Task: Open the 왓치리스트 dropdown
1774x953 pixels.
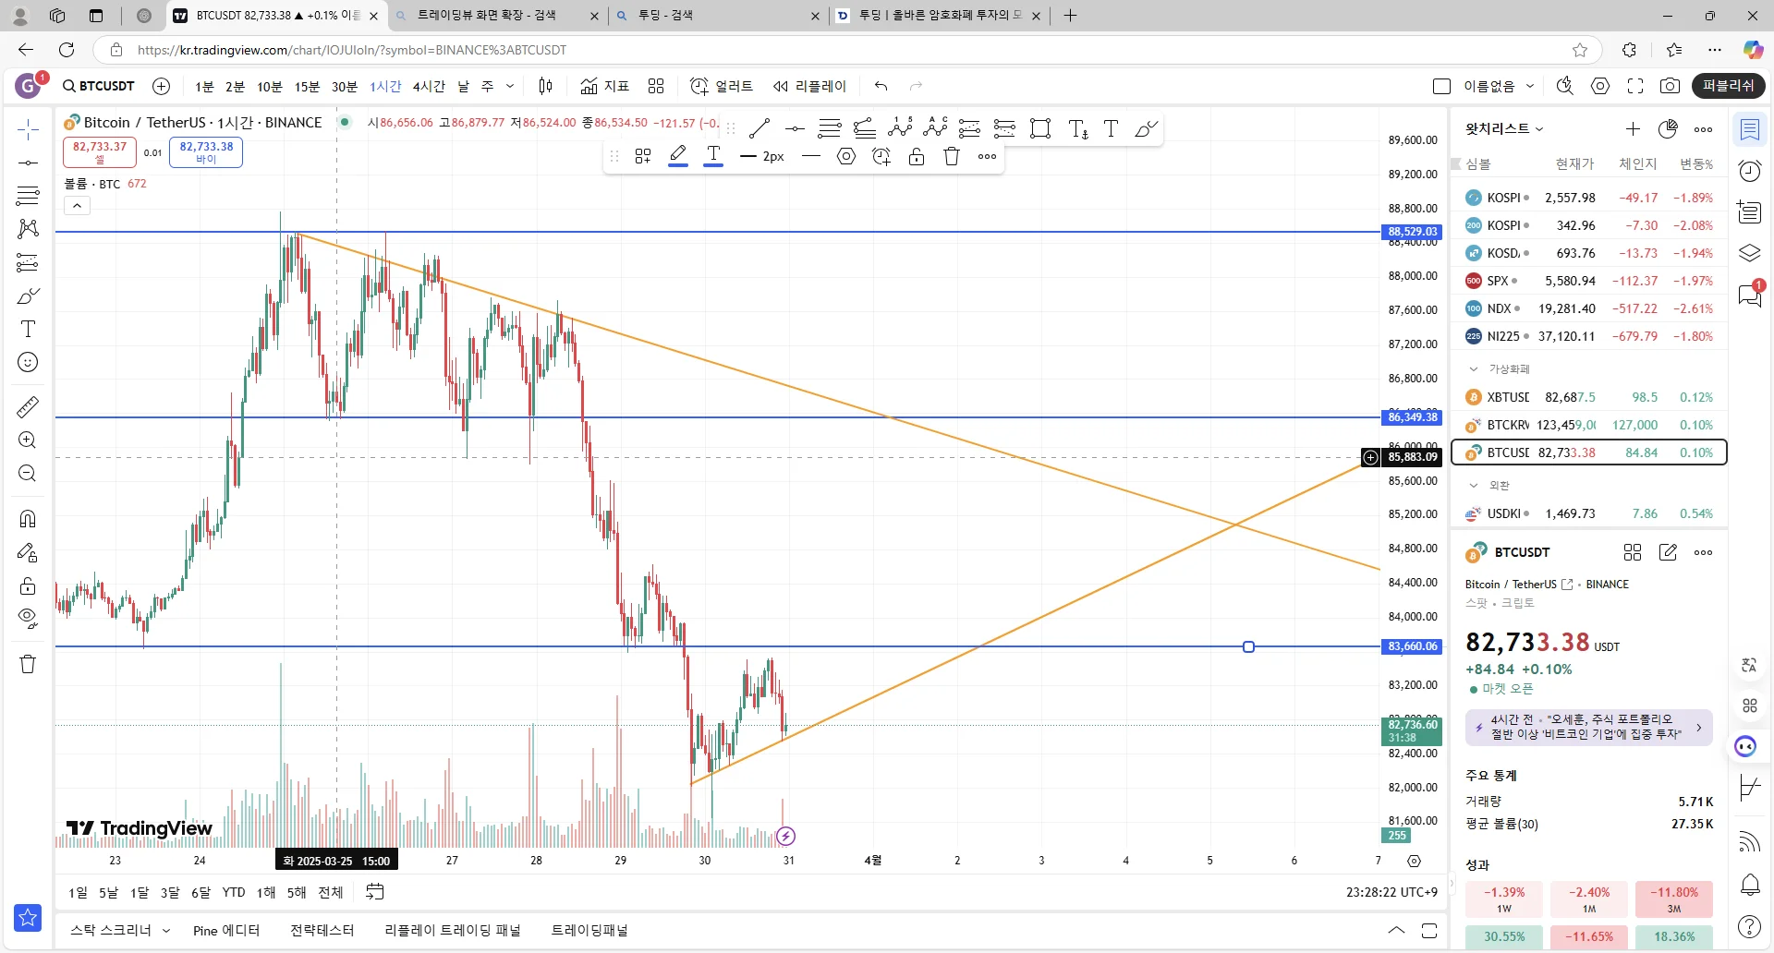Action: click(x=1504, y=128)
